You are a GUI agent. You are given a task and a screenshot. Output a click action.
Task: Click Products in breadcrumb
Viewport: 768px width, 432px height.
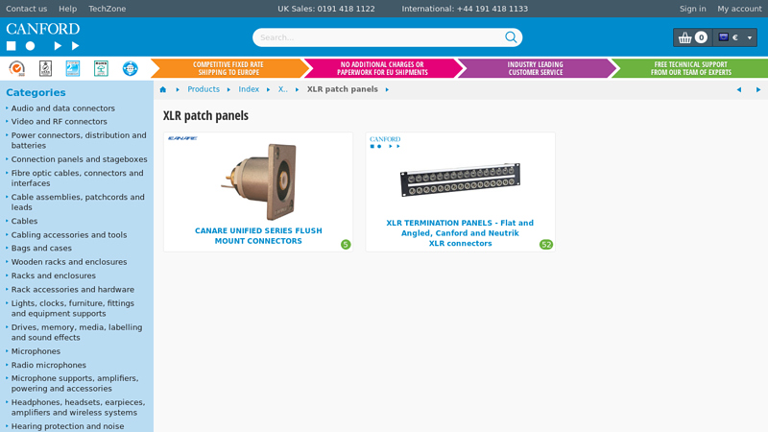click(204, 89)
